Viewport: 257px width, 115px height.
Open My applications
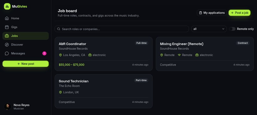coord(212,13)
